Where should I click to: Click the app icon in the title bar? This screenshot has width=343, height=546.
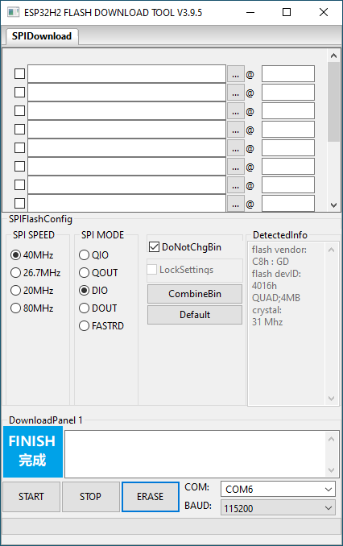13,12
